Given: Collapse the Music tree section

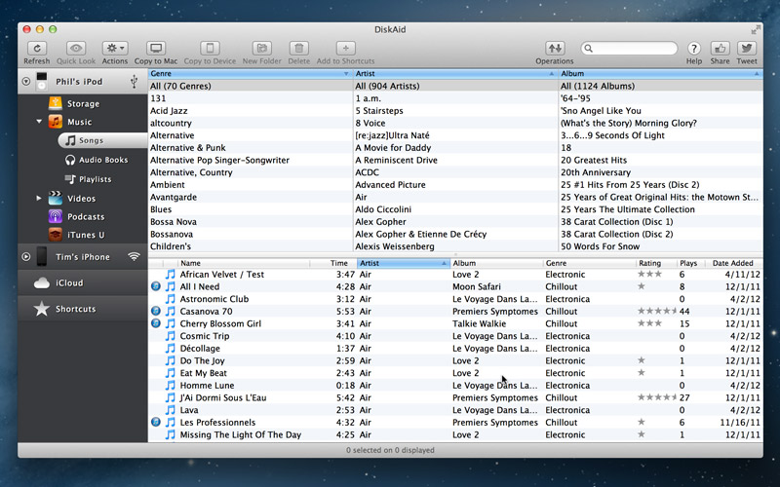Looking at the screenshot, I should tap(40, 122).
